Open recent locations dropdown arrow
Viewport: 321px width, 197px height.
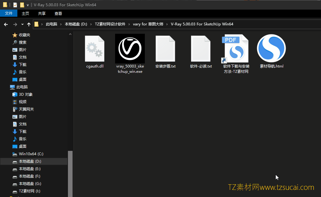click(22, 24)
